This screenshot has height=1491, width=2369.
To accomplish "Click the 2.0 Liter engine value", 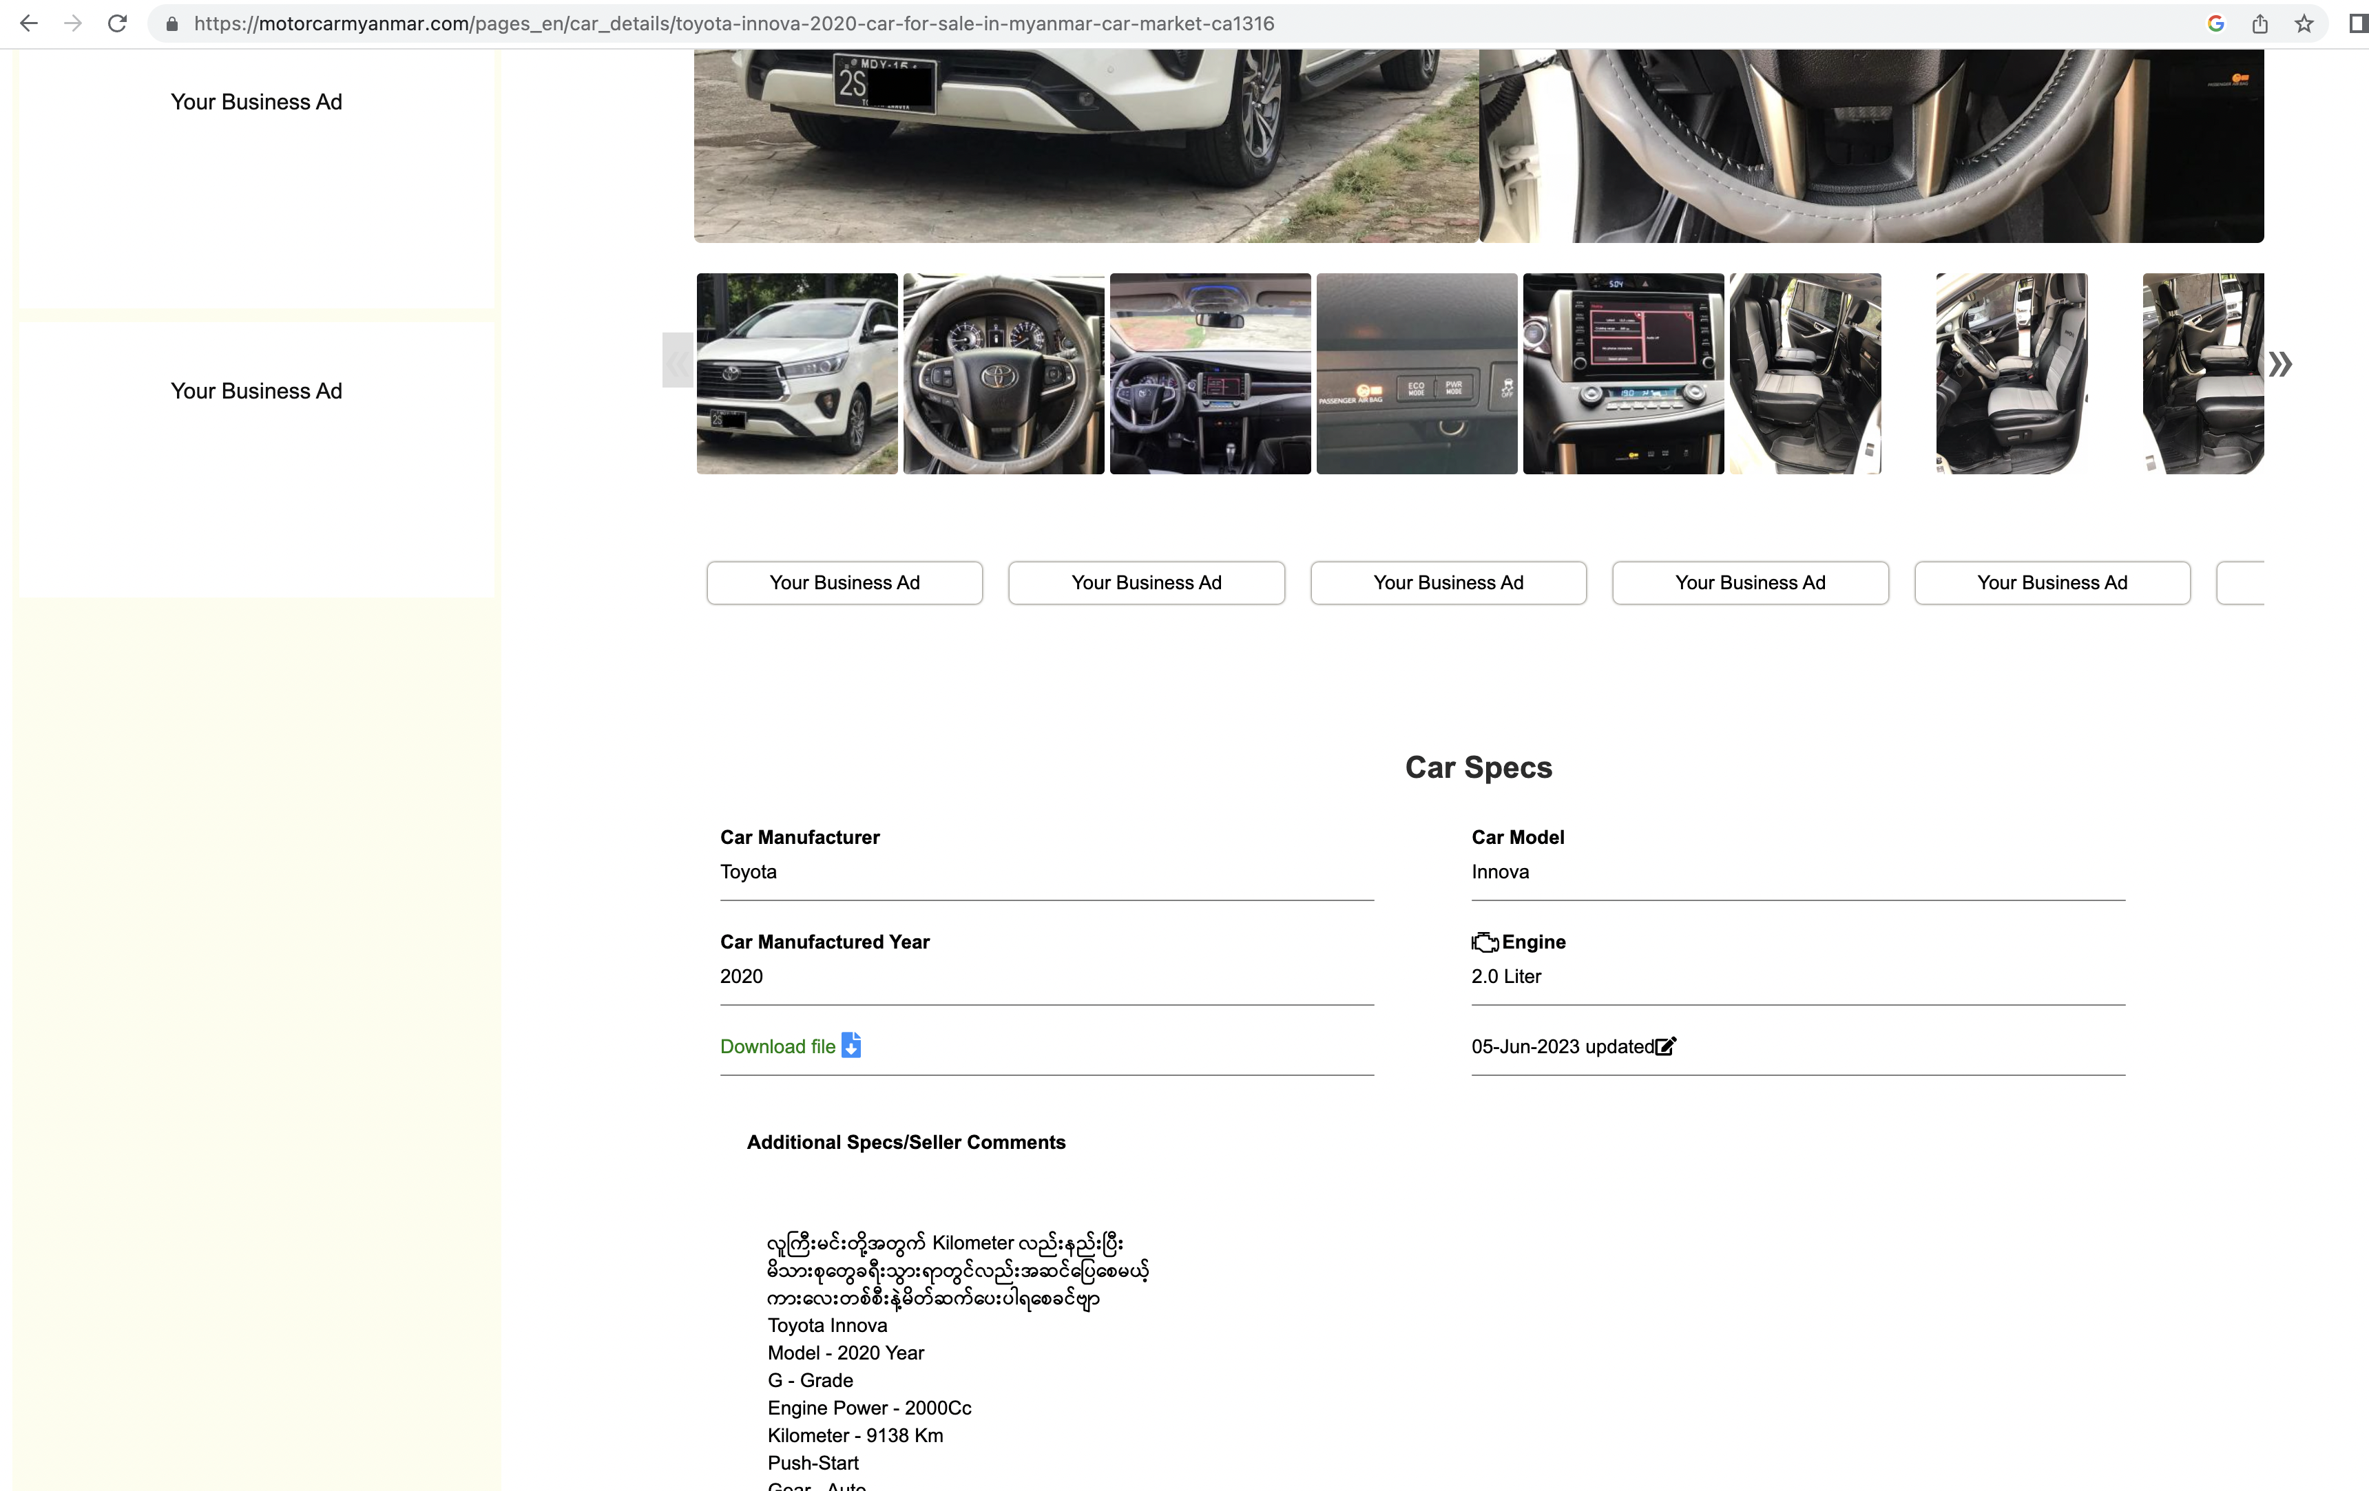I will [1506, 975].
